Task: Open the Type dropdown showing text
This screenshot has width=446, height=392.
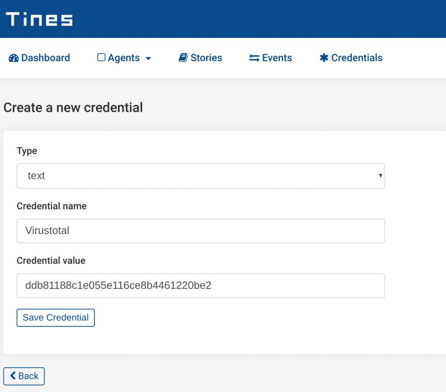Action: point(201,176)
